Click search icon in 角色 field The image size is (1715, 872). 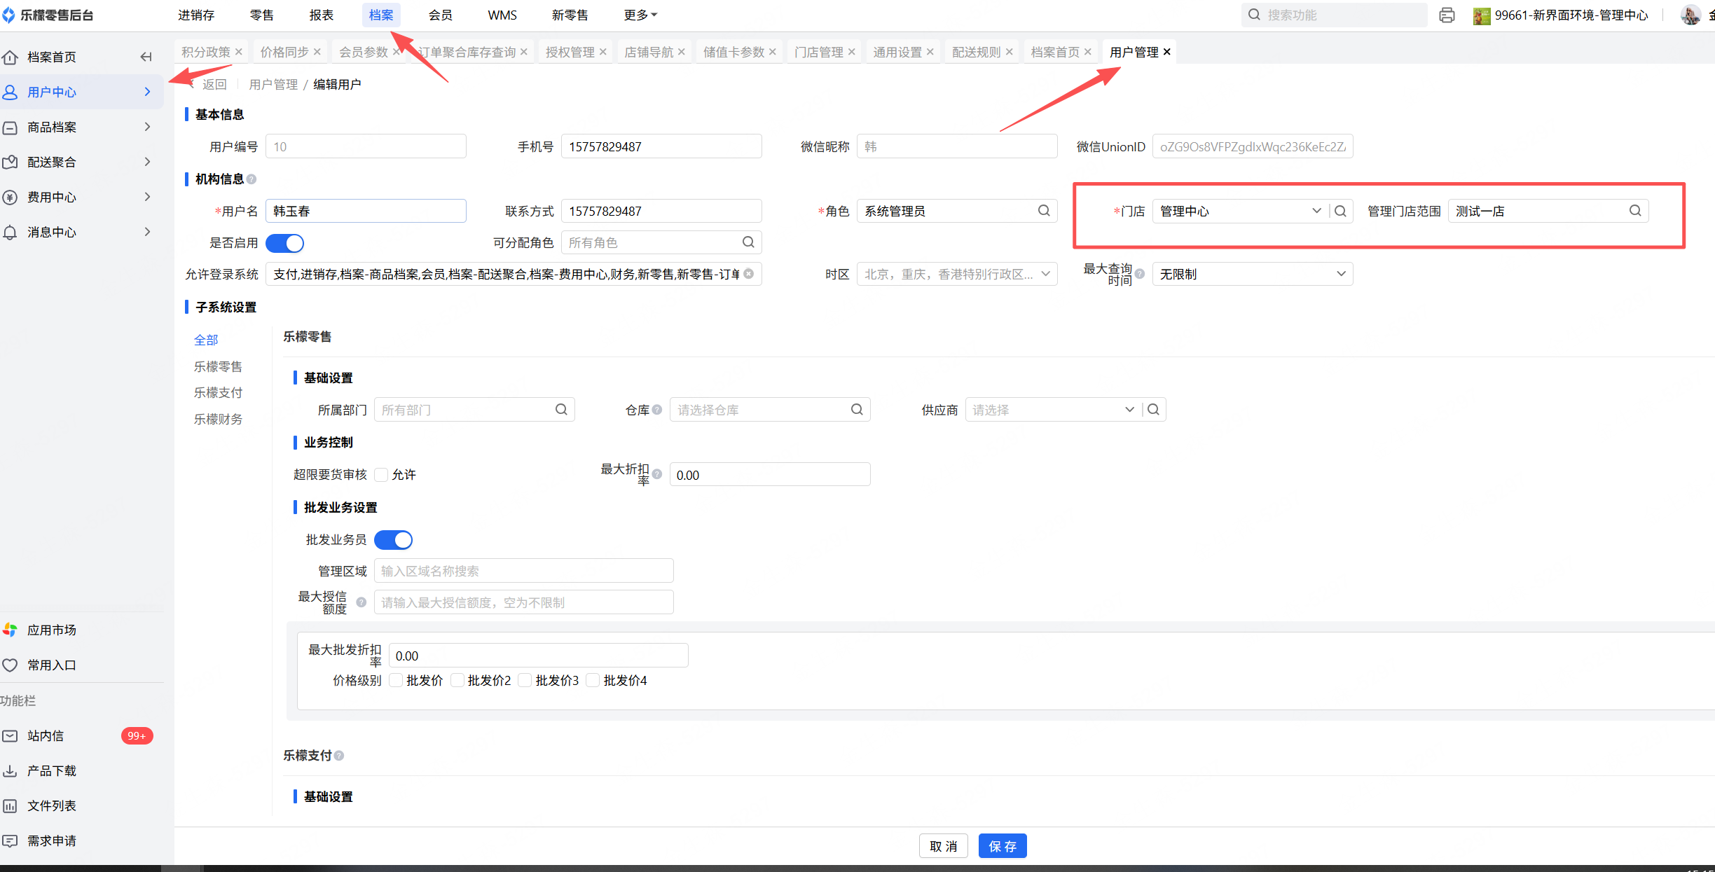(x=1043, y=211)
